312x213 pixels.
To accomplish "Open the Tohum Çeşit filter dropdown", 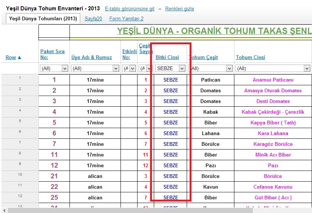I will tap(211, 68).
